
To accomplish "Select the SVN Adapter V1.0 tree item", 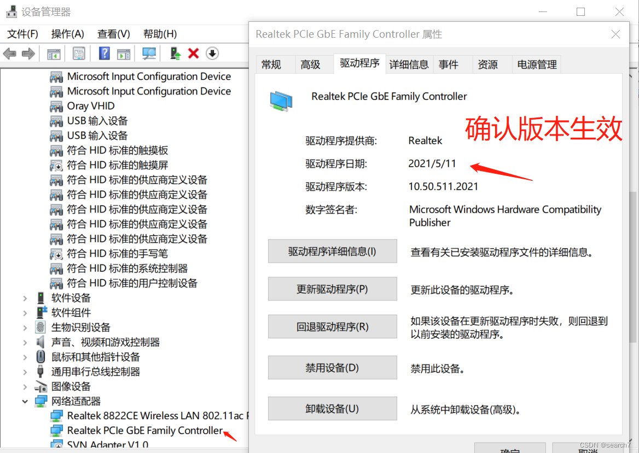I will pyautogui.click(x=108, y=444).
